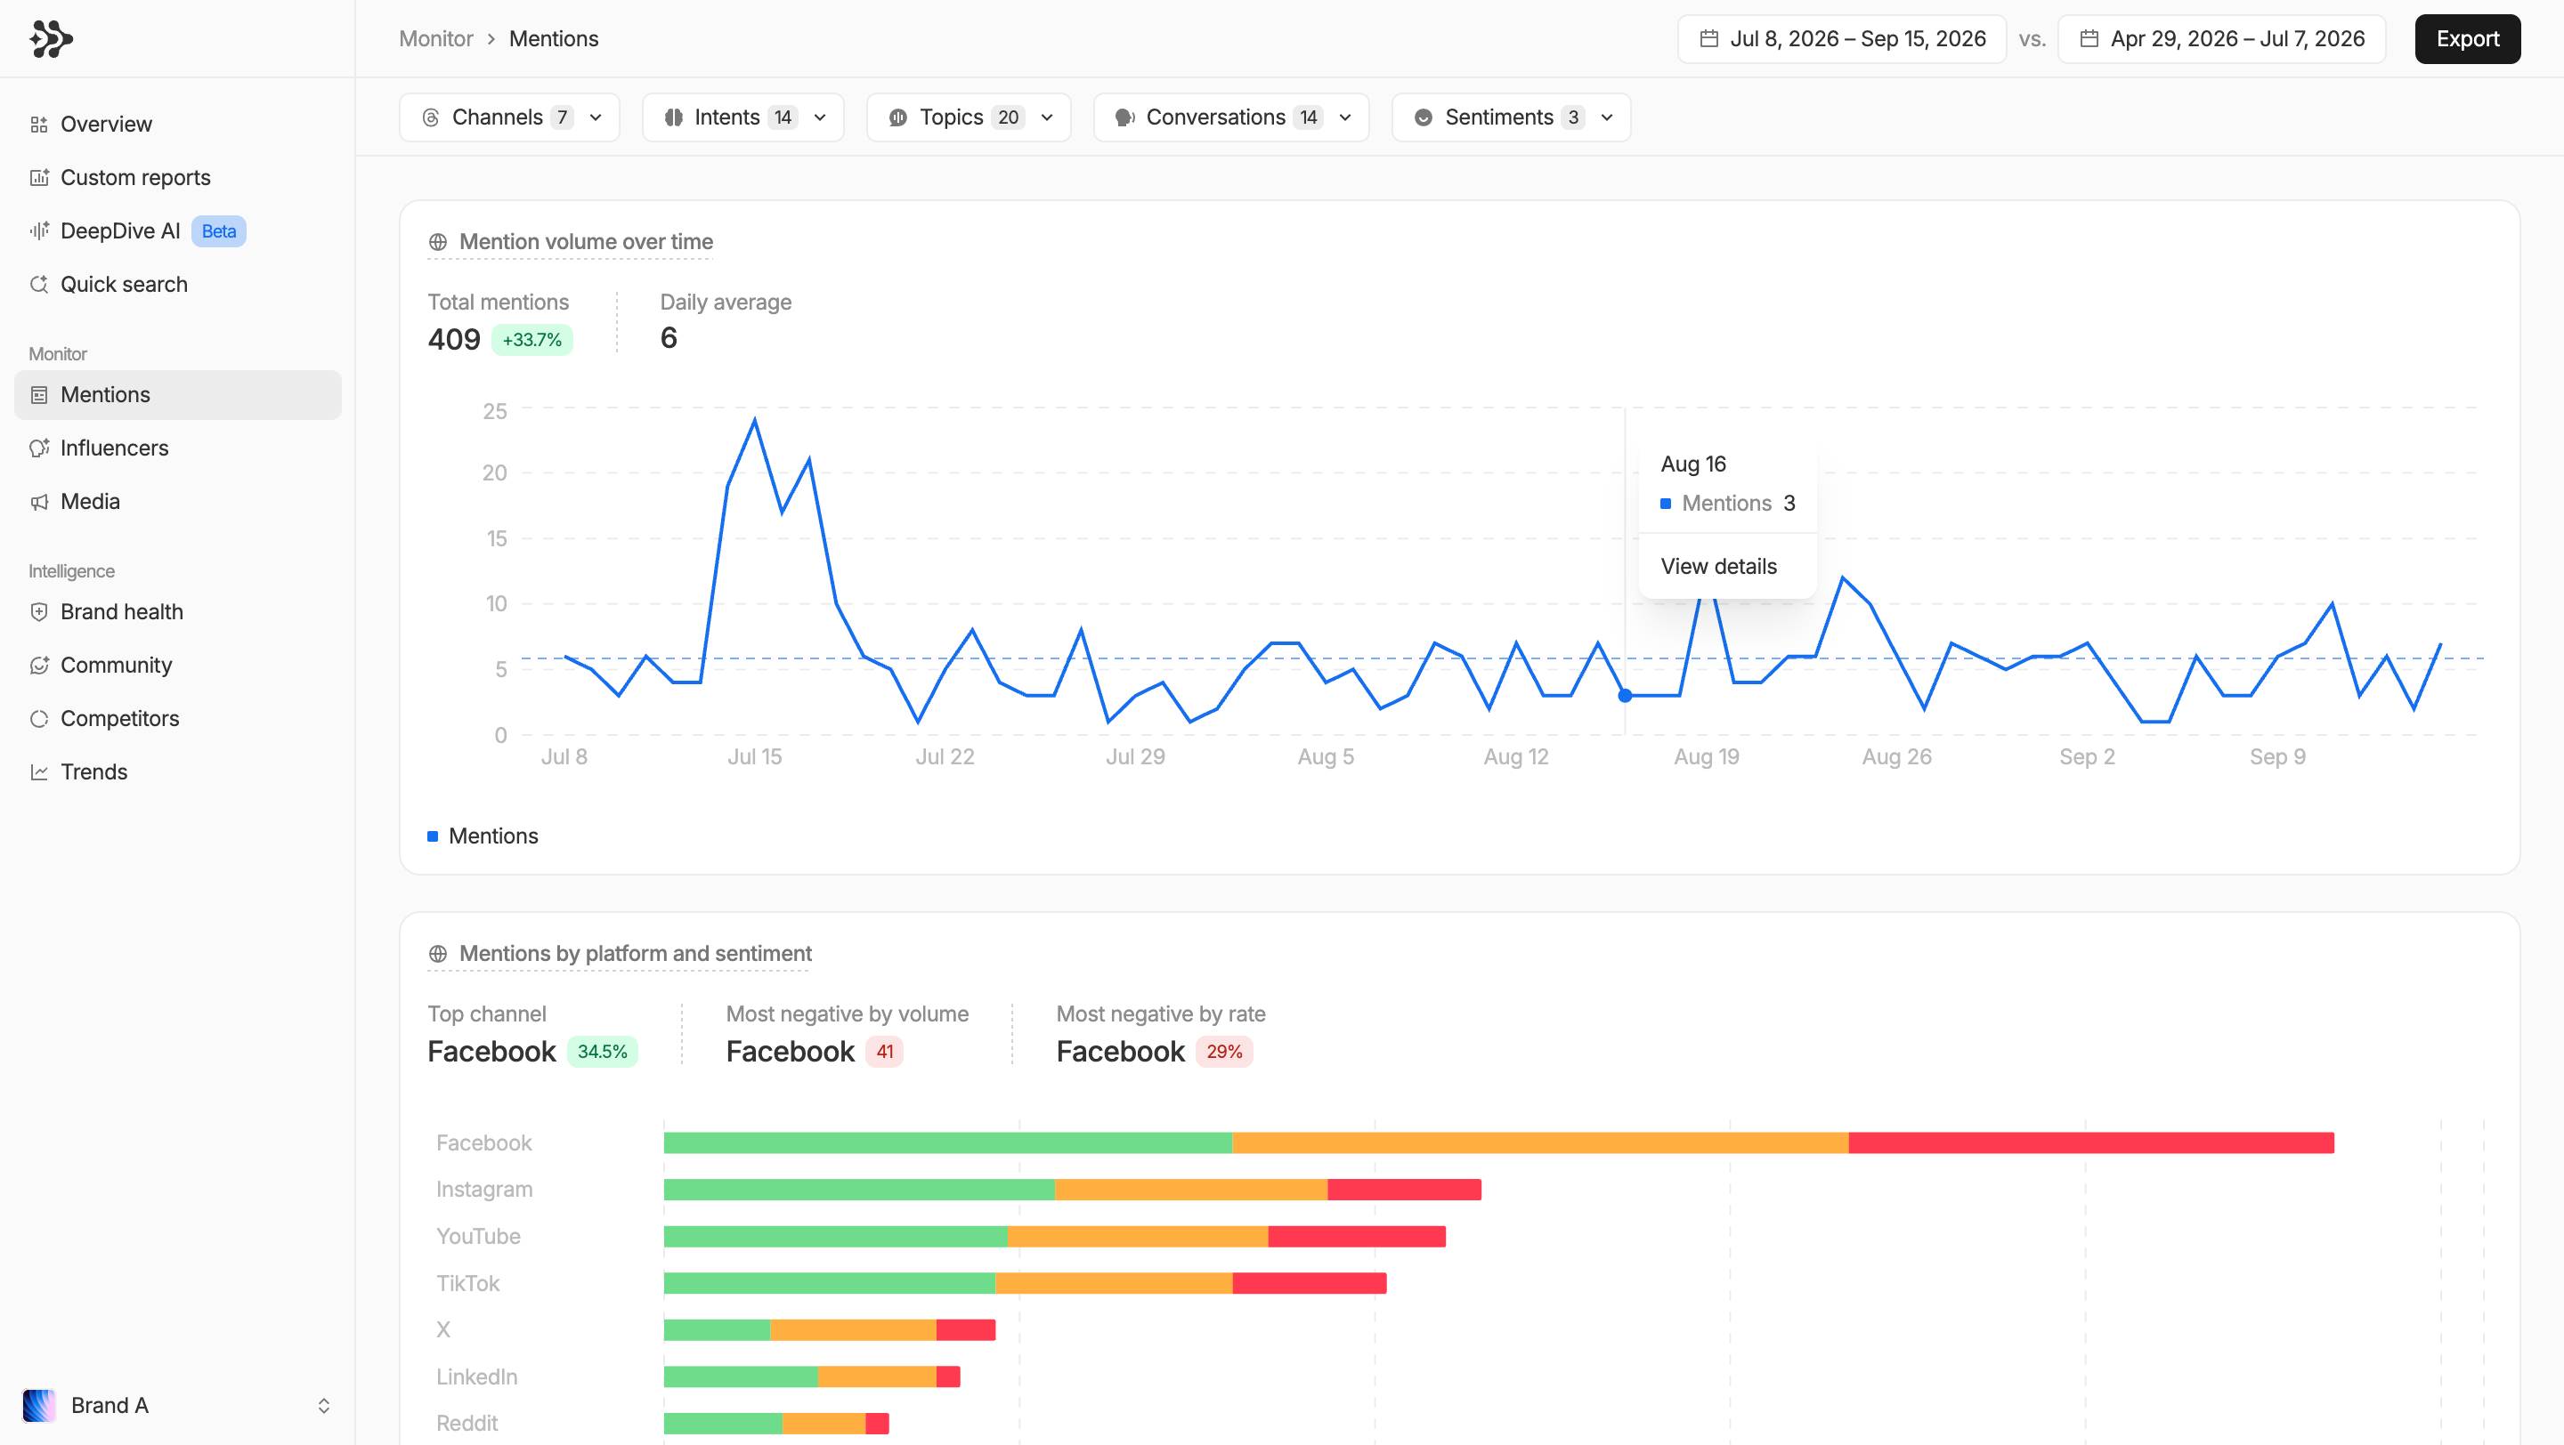The height and width of the screenshot is (1445, 2564).
Task: Open the Intents filter dropdown
Action: (x=743, y=117)
